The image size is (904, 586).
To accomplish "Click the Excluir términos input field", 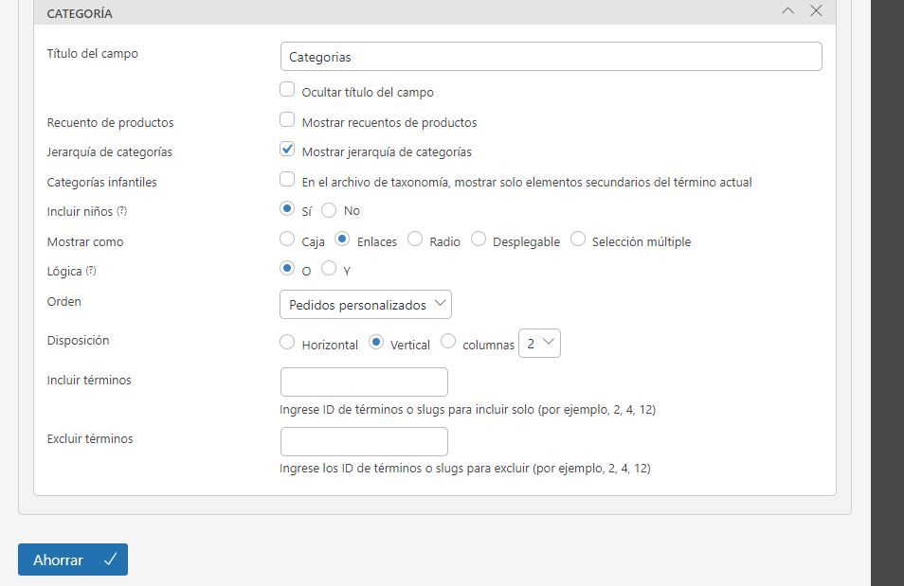I will 364,441.
